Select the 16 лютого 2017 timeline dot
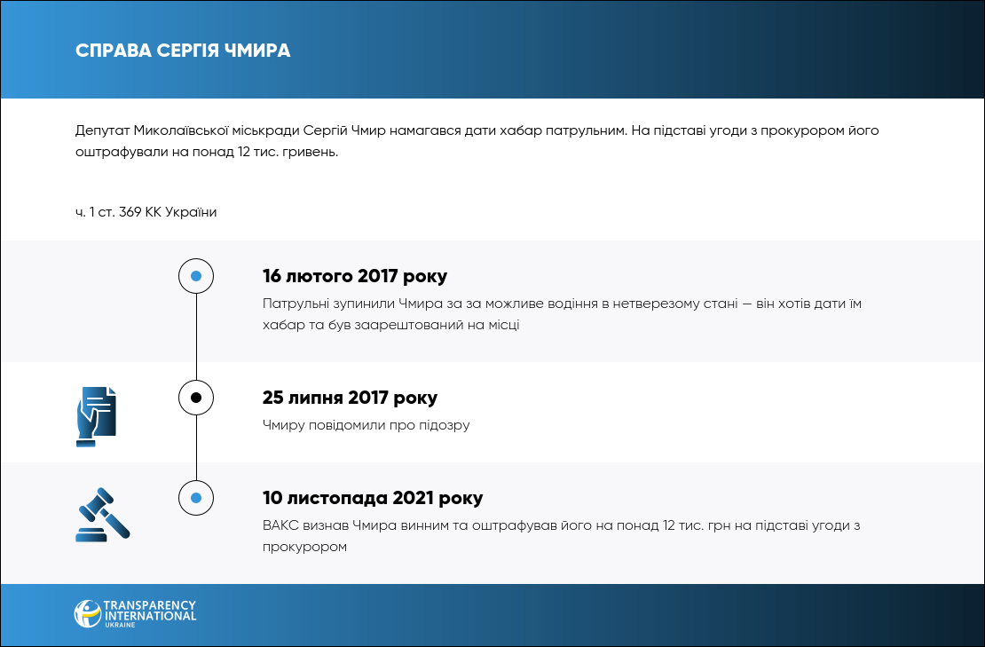The image size is (985, 647). point(196,276)
